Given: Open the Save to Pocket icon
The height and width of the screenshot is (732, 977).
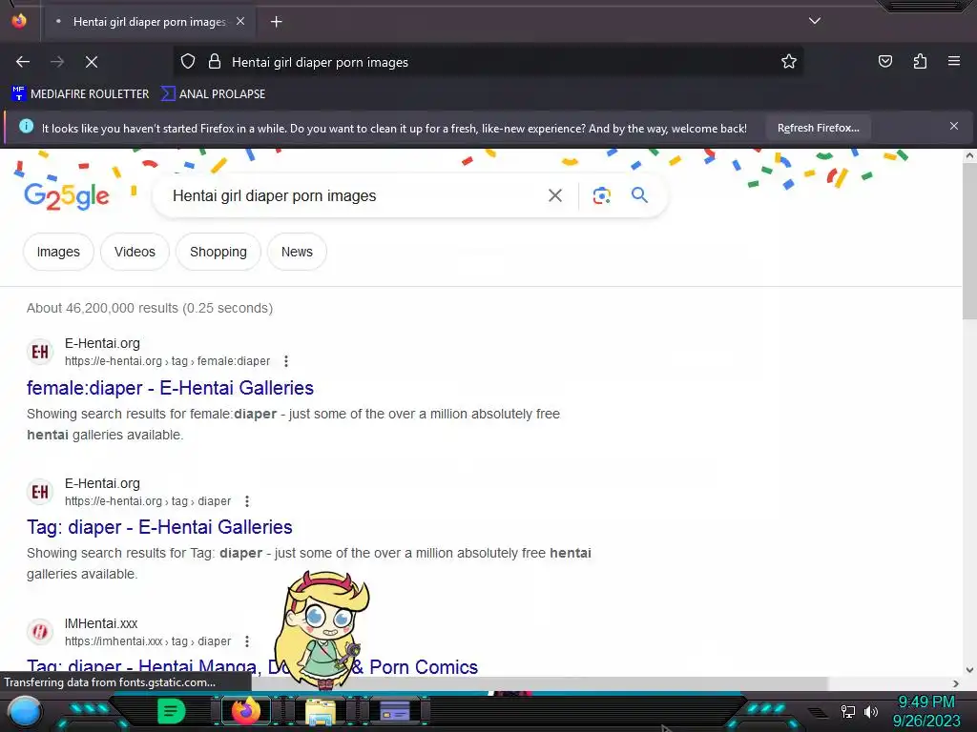Looking at the screenshot, I should click(x=884, y=61).
